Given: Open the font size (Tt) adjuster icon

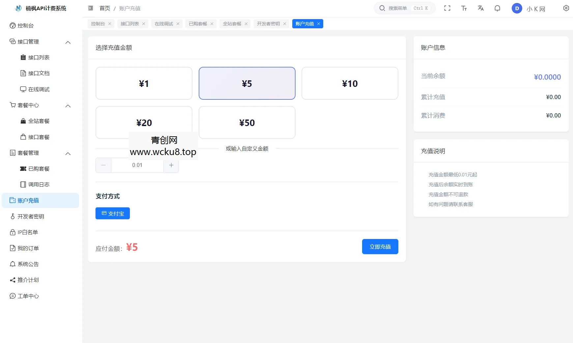Looking at the screenshot, I should (x=464, y=8).
